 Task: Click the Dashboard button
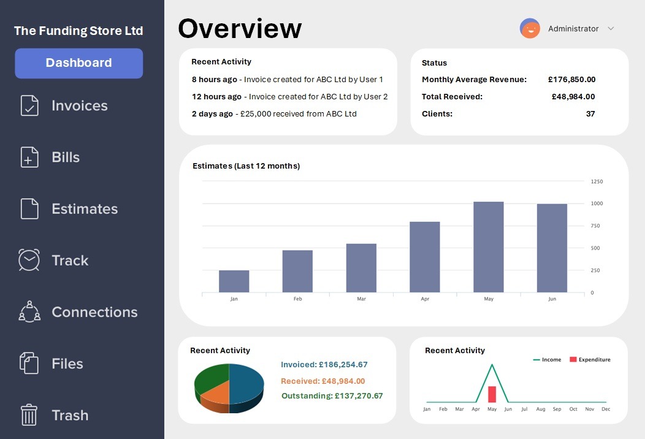click(x=78, y=63)
